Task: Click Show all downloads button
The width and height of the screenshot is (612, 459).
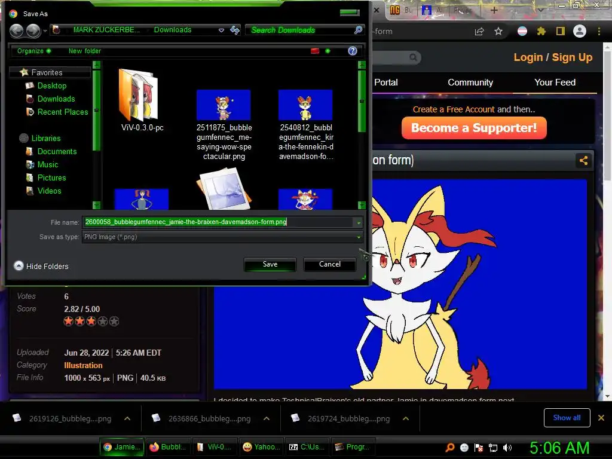Action: click(x=567, y=418)
